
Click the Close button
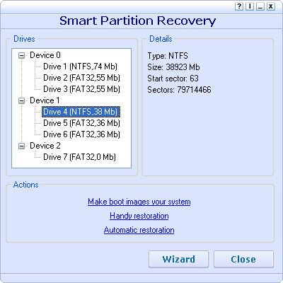click(x=243, y=259)
